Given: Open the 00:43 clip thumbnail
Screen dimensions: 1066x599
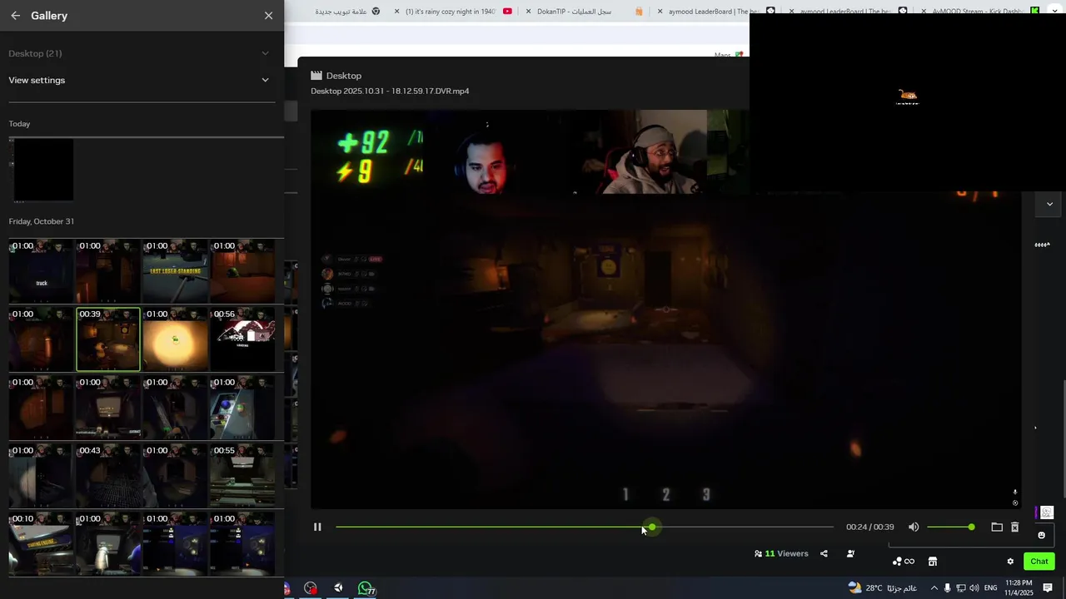Looking at the screenshot, I should coord(108,476).
